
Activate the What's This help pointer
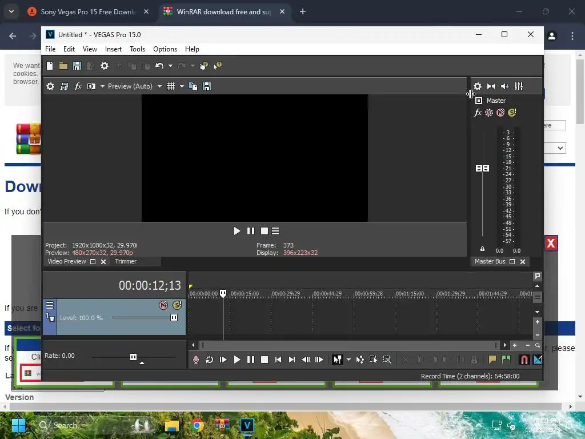(x=218, y=66)
